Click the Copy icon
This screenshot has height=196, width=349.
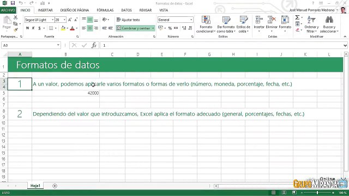click(x=15, y=23)
